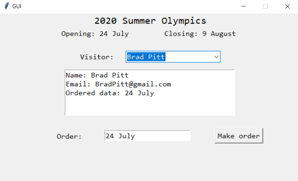
Task: Click the Ordered data: 24 July line
Action: click(110, 93)
